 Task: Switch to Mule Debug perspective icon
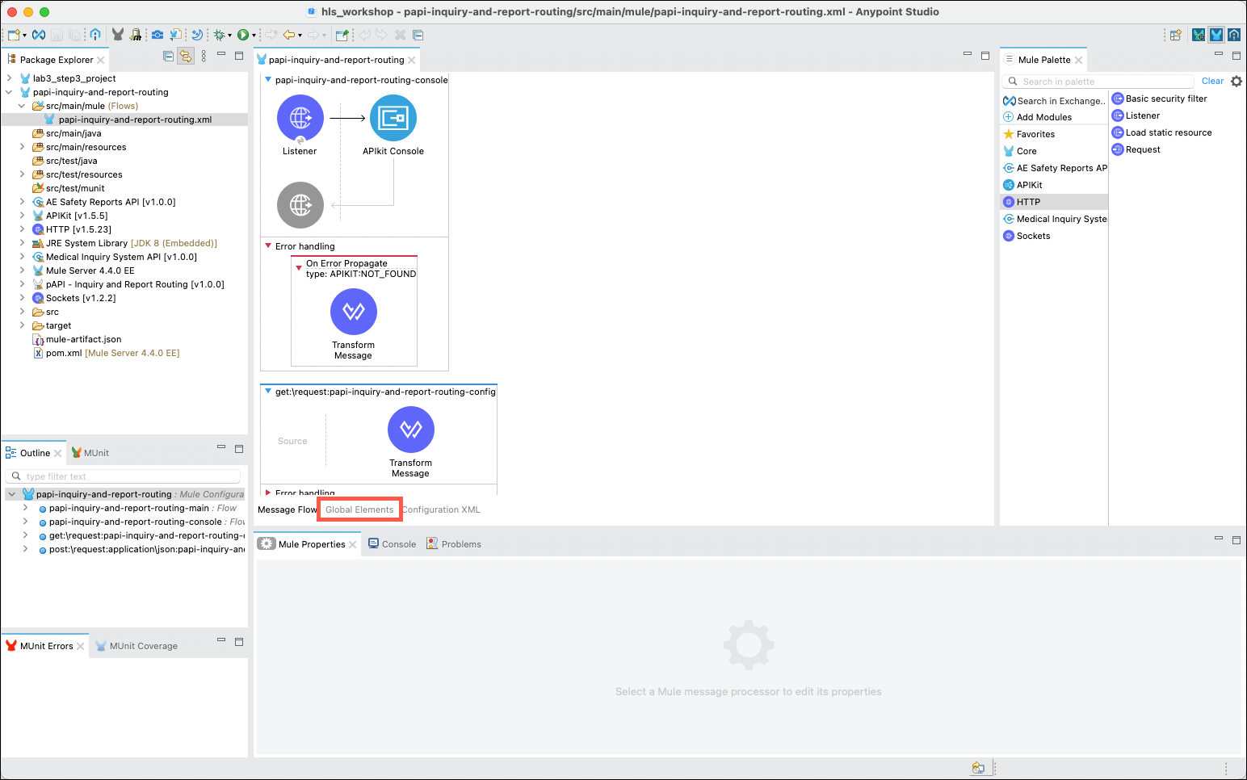[x=1199, y=35]
